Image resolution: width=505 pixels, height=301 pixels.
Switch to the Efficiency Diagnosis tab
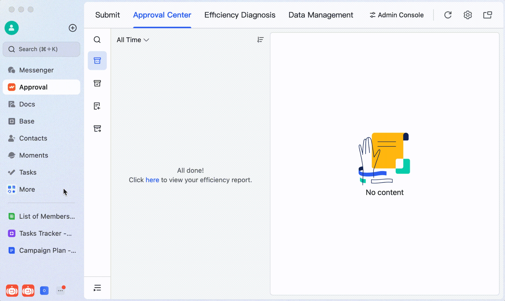click(x=240, y=15)
